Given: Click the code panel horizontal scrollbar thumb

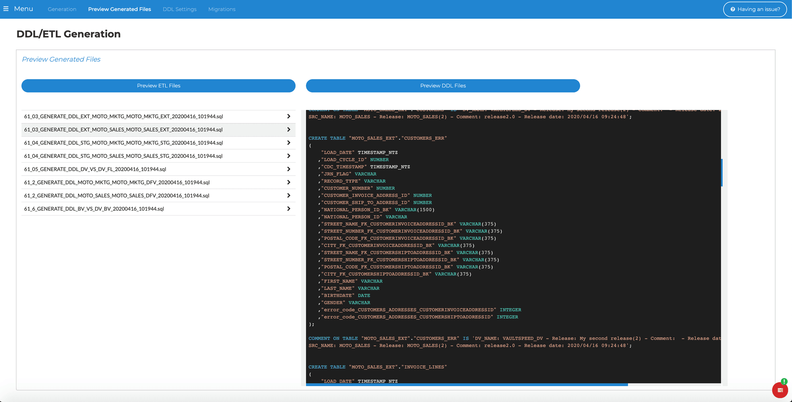Looking at the screenshot, I should tap(467, 385).
